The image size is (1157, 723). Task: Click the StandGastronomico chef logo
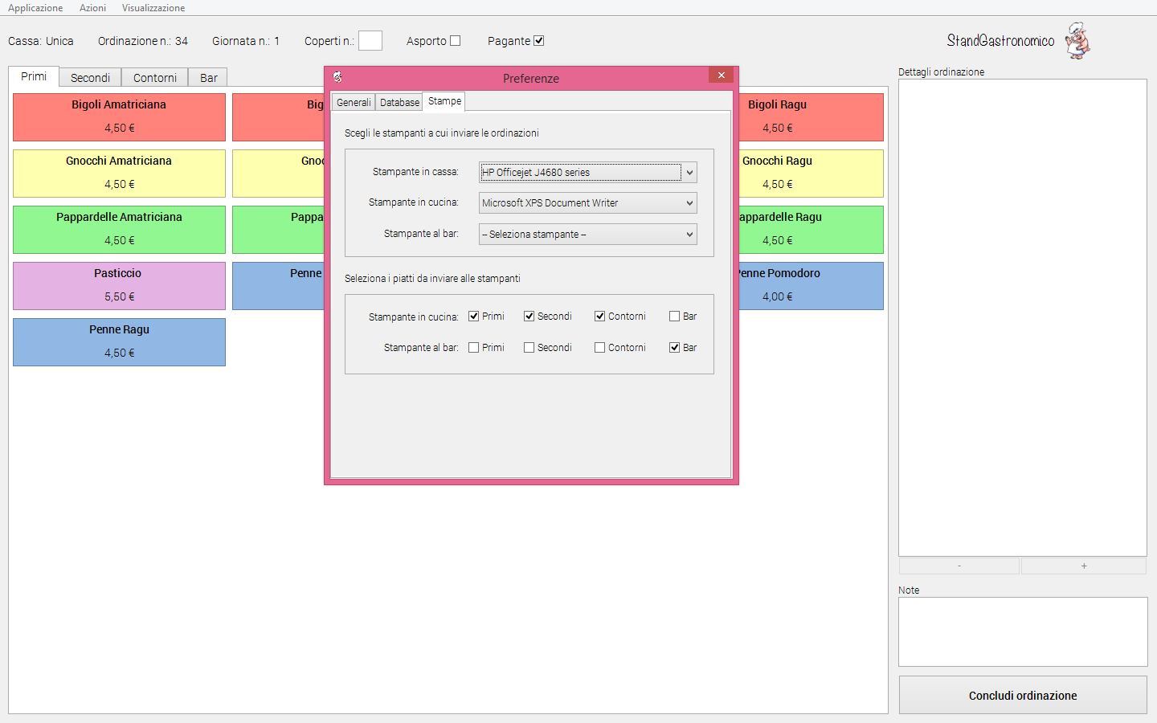[1078, 40]
